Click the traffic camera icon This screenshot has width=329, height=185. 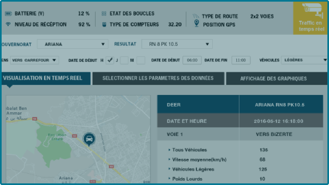click(312, 10)
